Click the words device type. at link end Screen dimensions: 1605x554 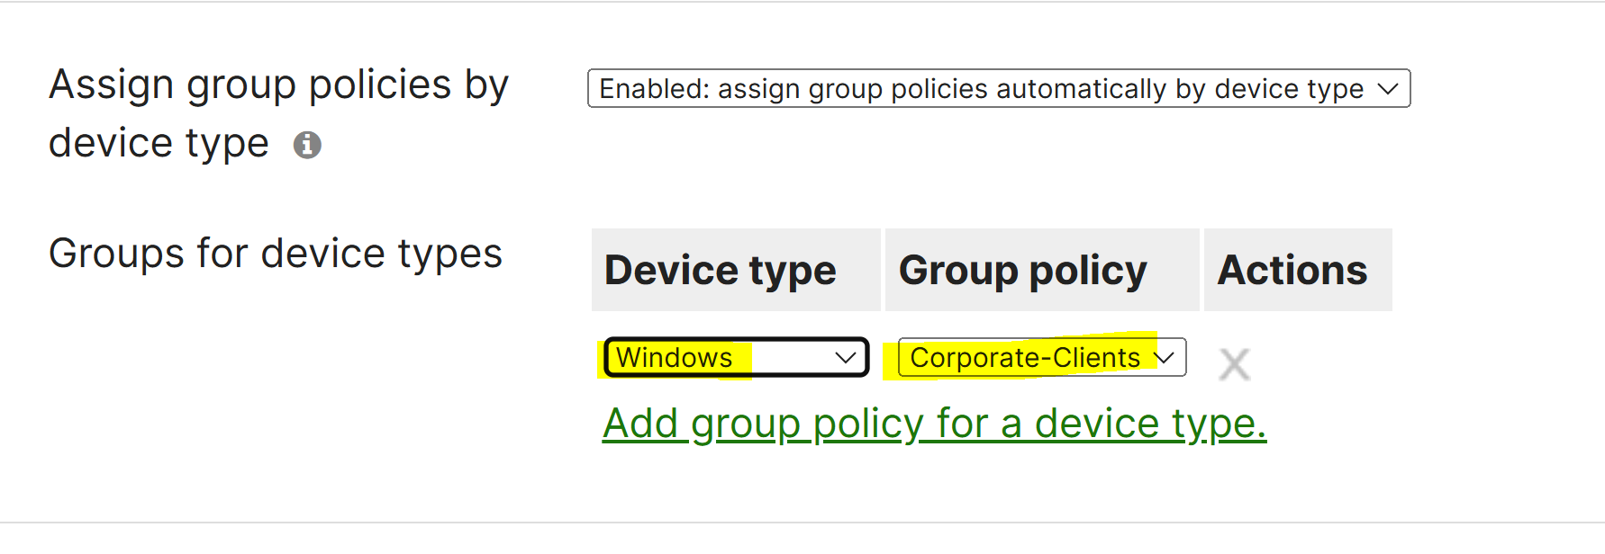tap(1150, 424)
